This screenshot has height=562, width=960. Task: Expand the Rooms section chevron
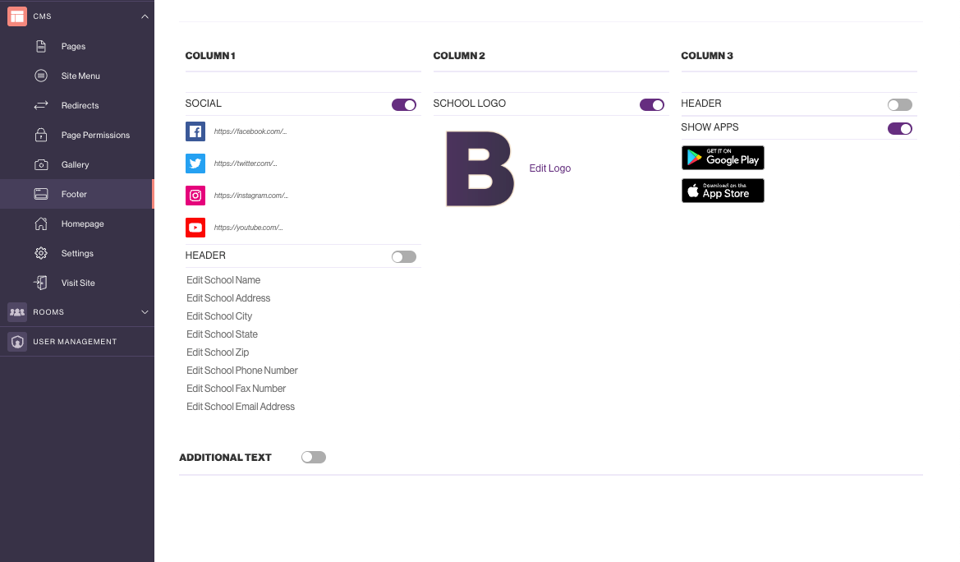(145, 312)
